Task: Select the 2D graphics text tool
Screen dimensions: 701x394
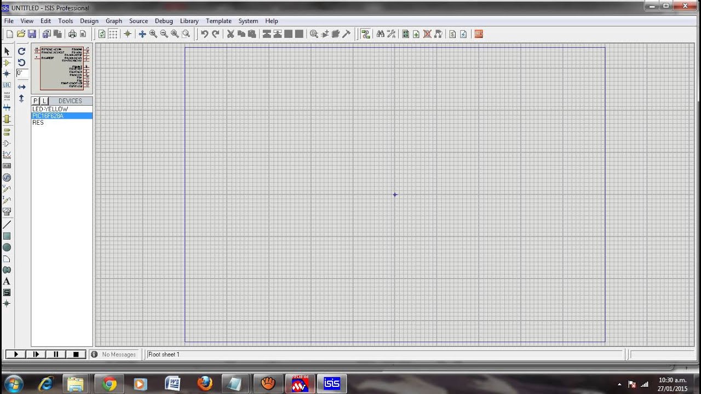Action: pos(7,281)
